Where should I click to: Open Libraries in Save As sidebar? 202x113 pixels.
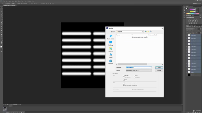(x=111, y=50)
